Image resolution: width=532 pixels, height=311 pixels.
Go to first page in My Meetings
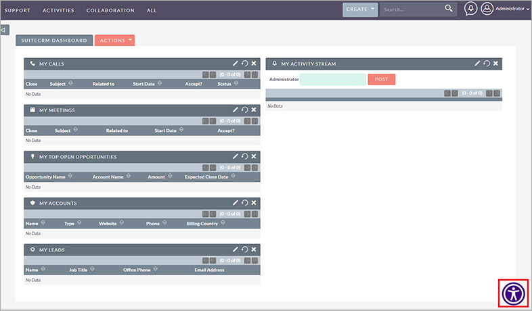point(205,121)
